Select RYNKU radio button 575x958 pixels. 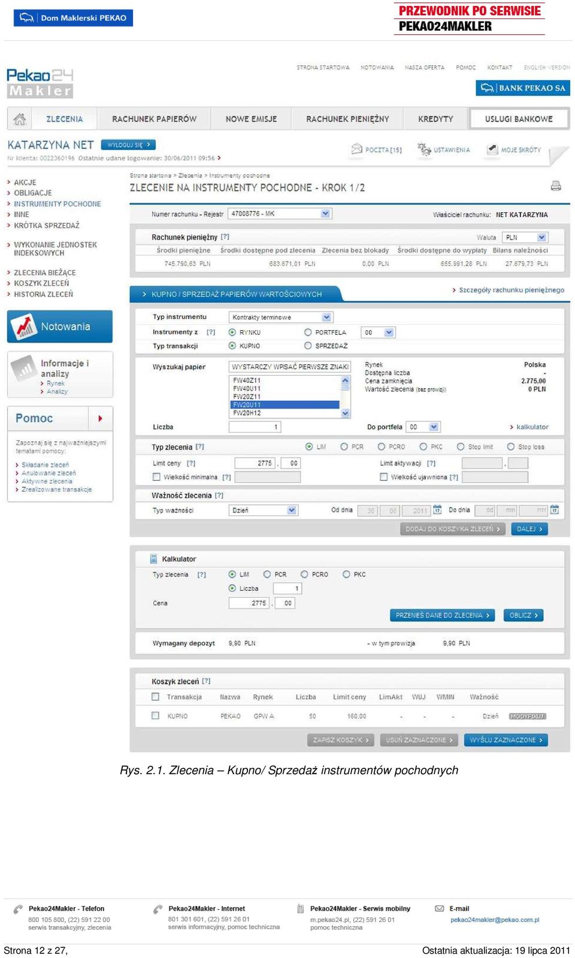pyautogui.click(x=232, y=332)
